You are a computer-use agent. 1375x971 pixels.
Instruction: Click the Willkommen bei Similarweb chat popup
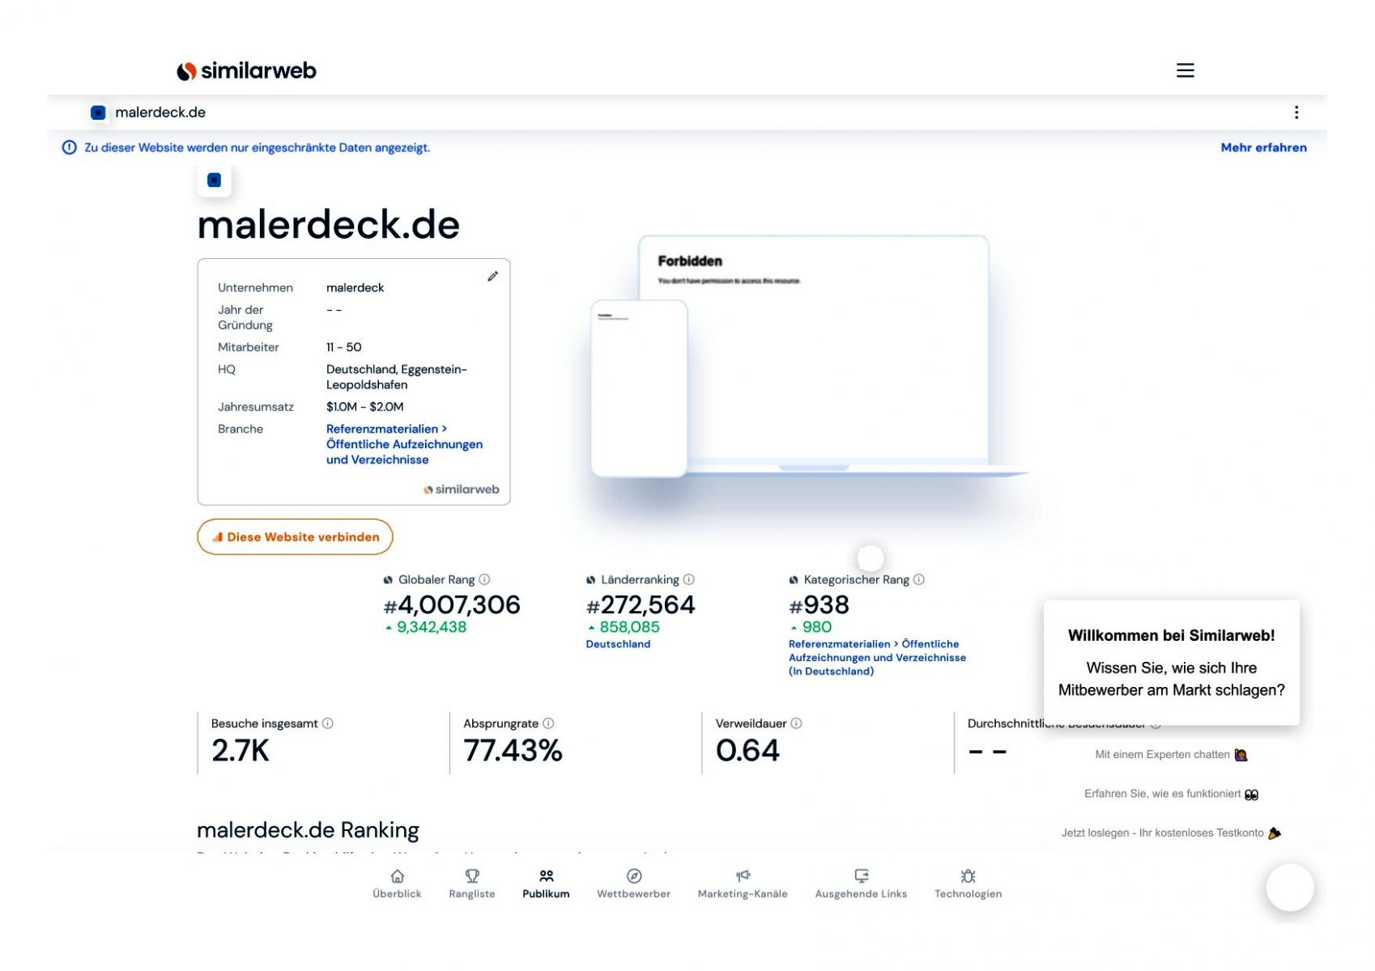point(1171,663)
